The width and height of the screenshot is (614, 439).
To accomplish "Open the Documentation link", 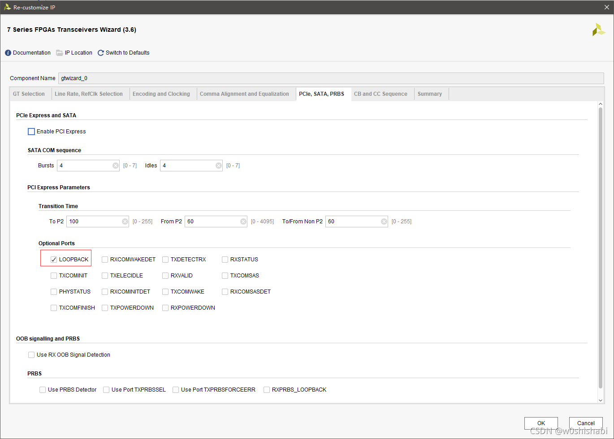I will pos(32,53).
